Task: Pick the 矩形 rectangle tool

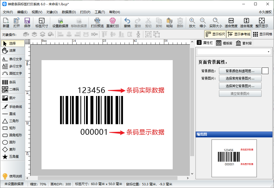Action: coord(13,128)
